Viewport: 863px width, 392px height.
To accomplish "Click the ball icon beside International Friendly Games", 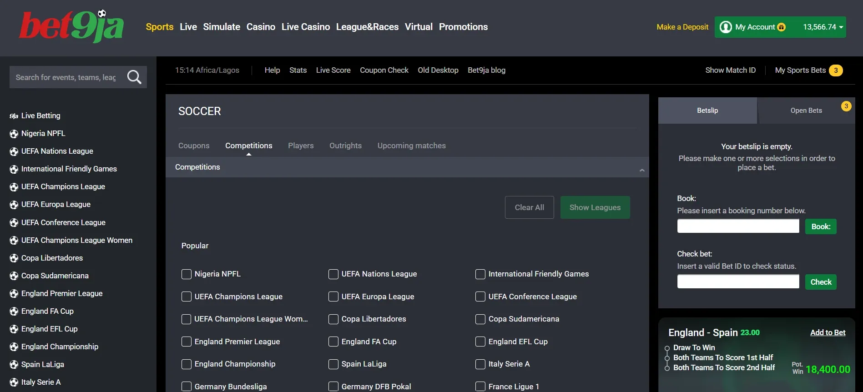I will 14,169.
